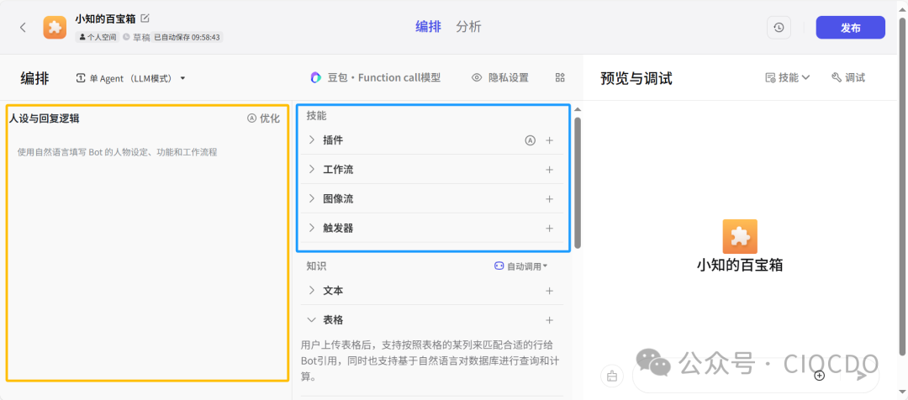This screenshot has height=400, width=908.
Task: Open 单 Agent (LLM模式) dropdown
Action: (x=130, y=78)
